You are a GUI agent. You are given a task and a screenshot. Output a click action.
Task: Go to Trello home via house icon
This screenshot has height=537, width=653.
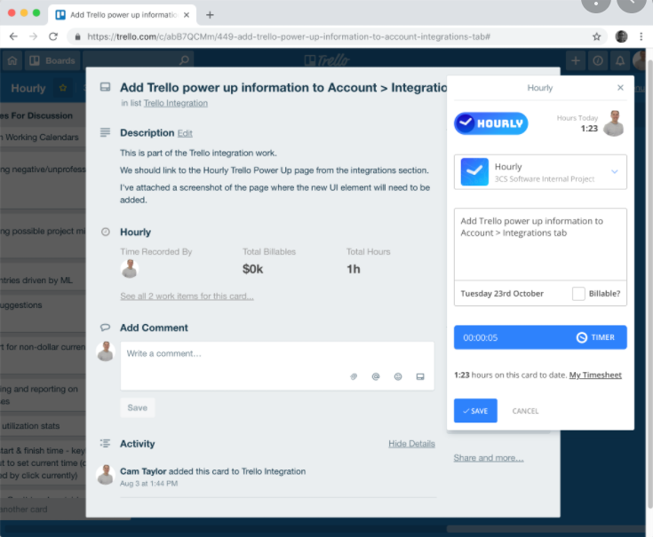coord(12,60)
